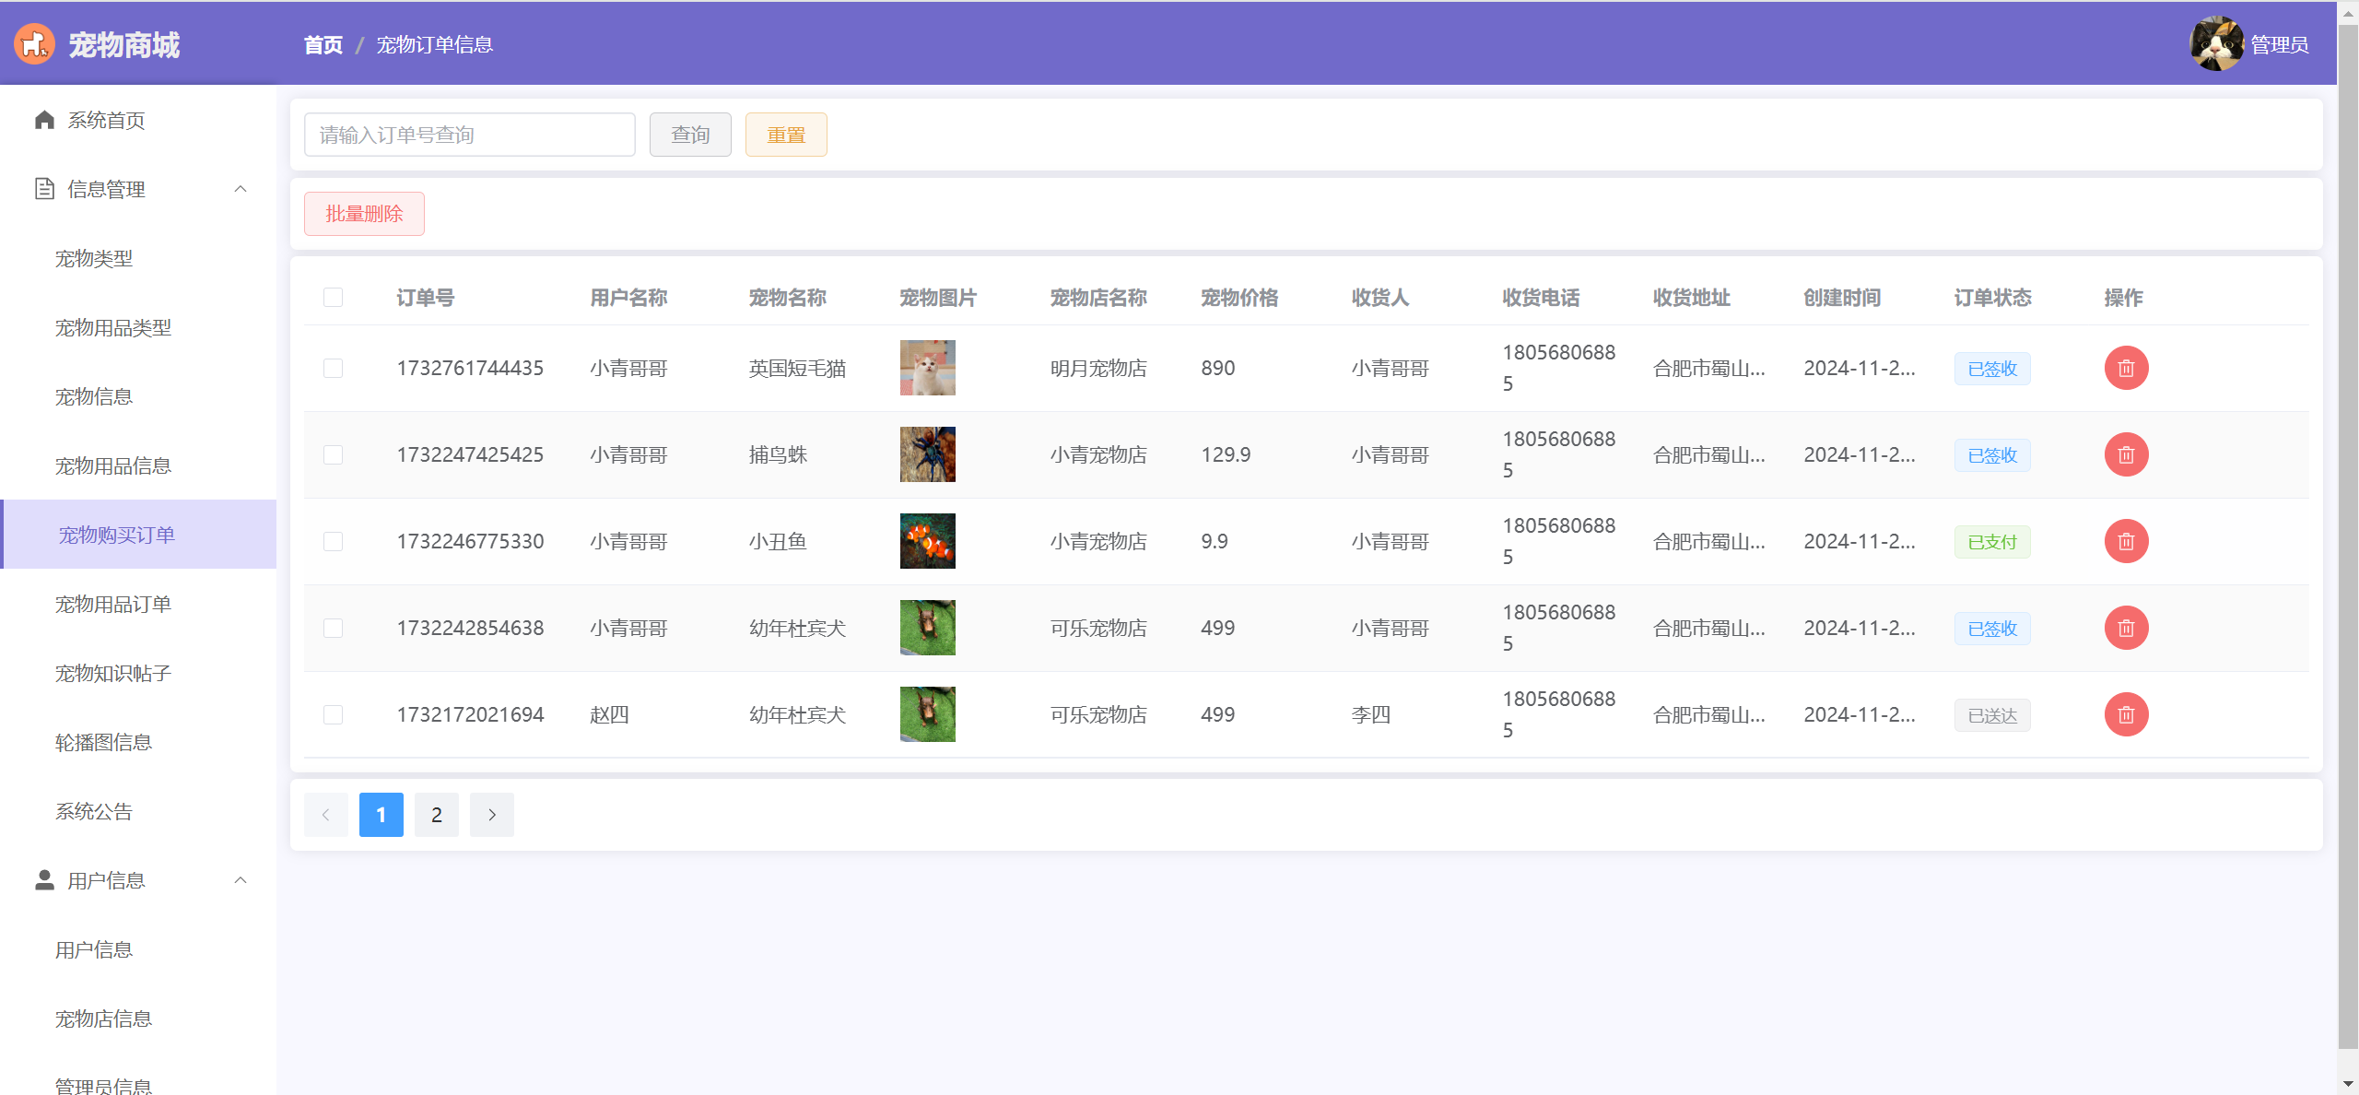Delete order 1732761744435 using its trash icon
The height and width of the screenshot is (1095, 2359).
coord(2126,368)
